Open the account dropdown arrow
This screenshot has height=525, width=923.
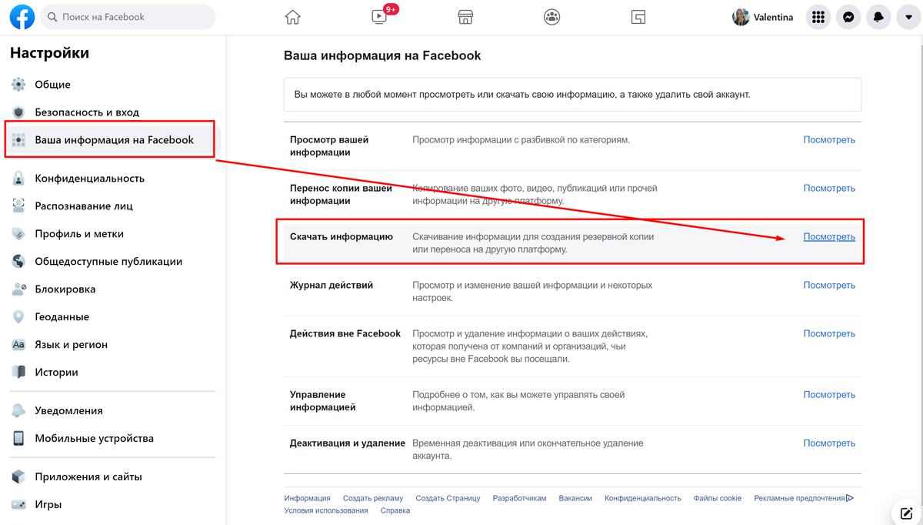click(907, 17)
